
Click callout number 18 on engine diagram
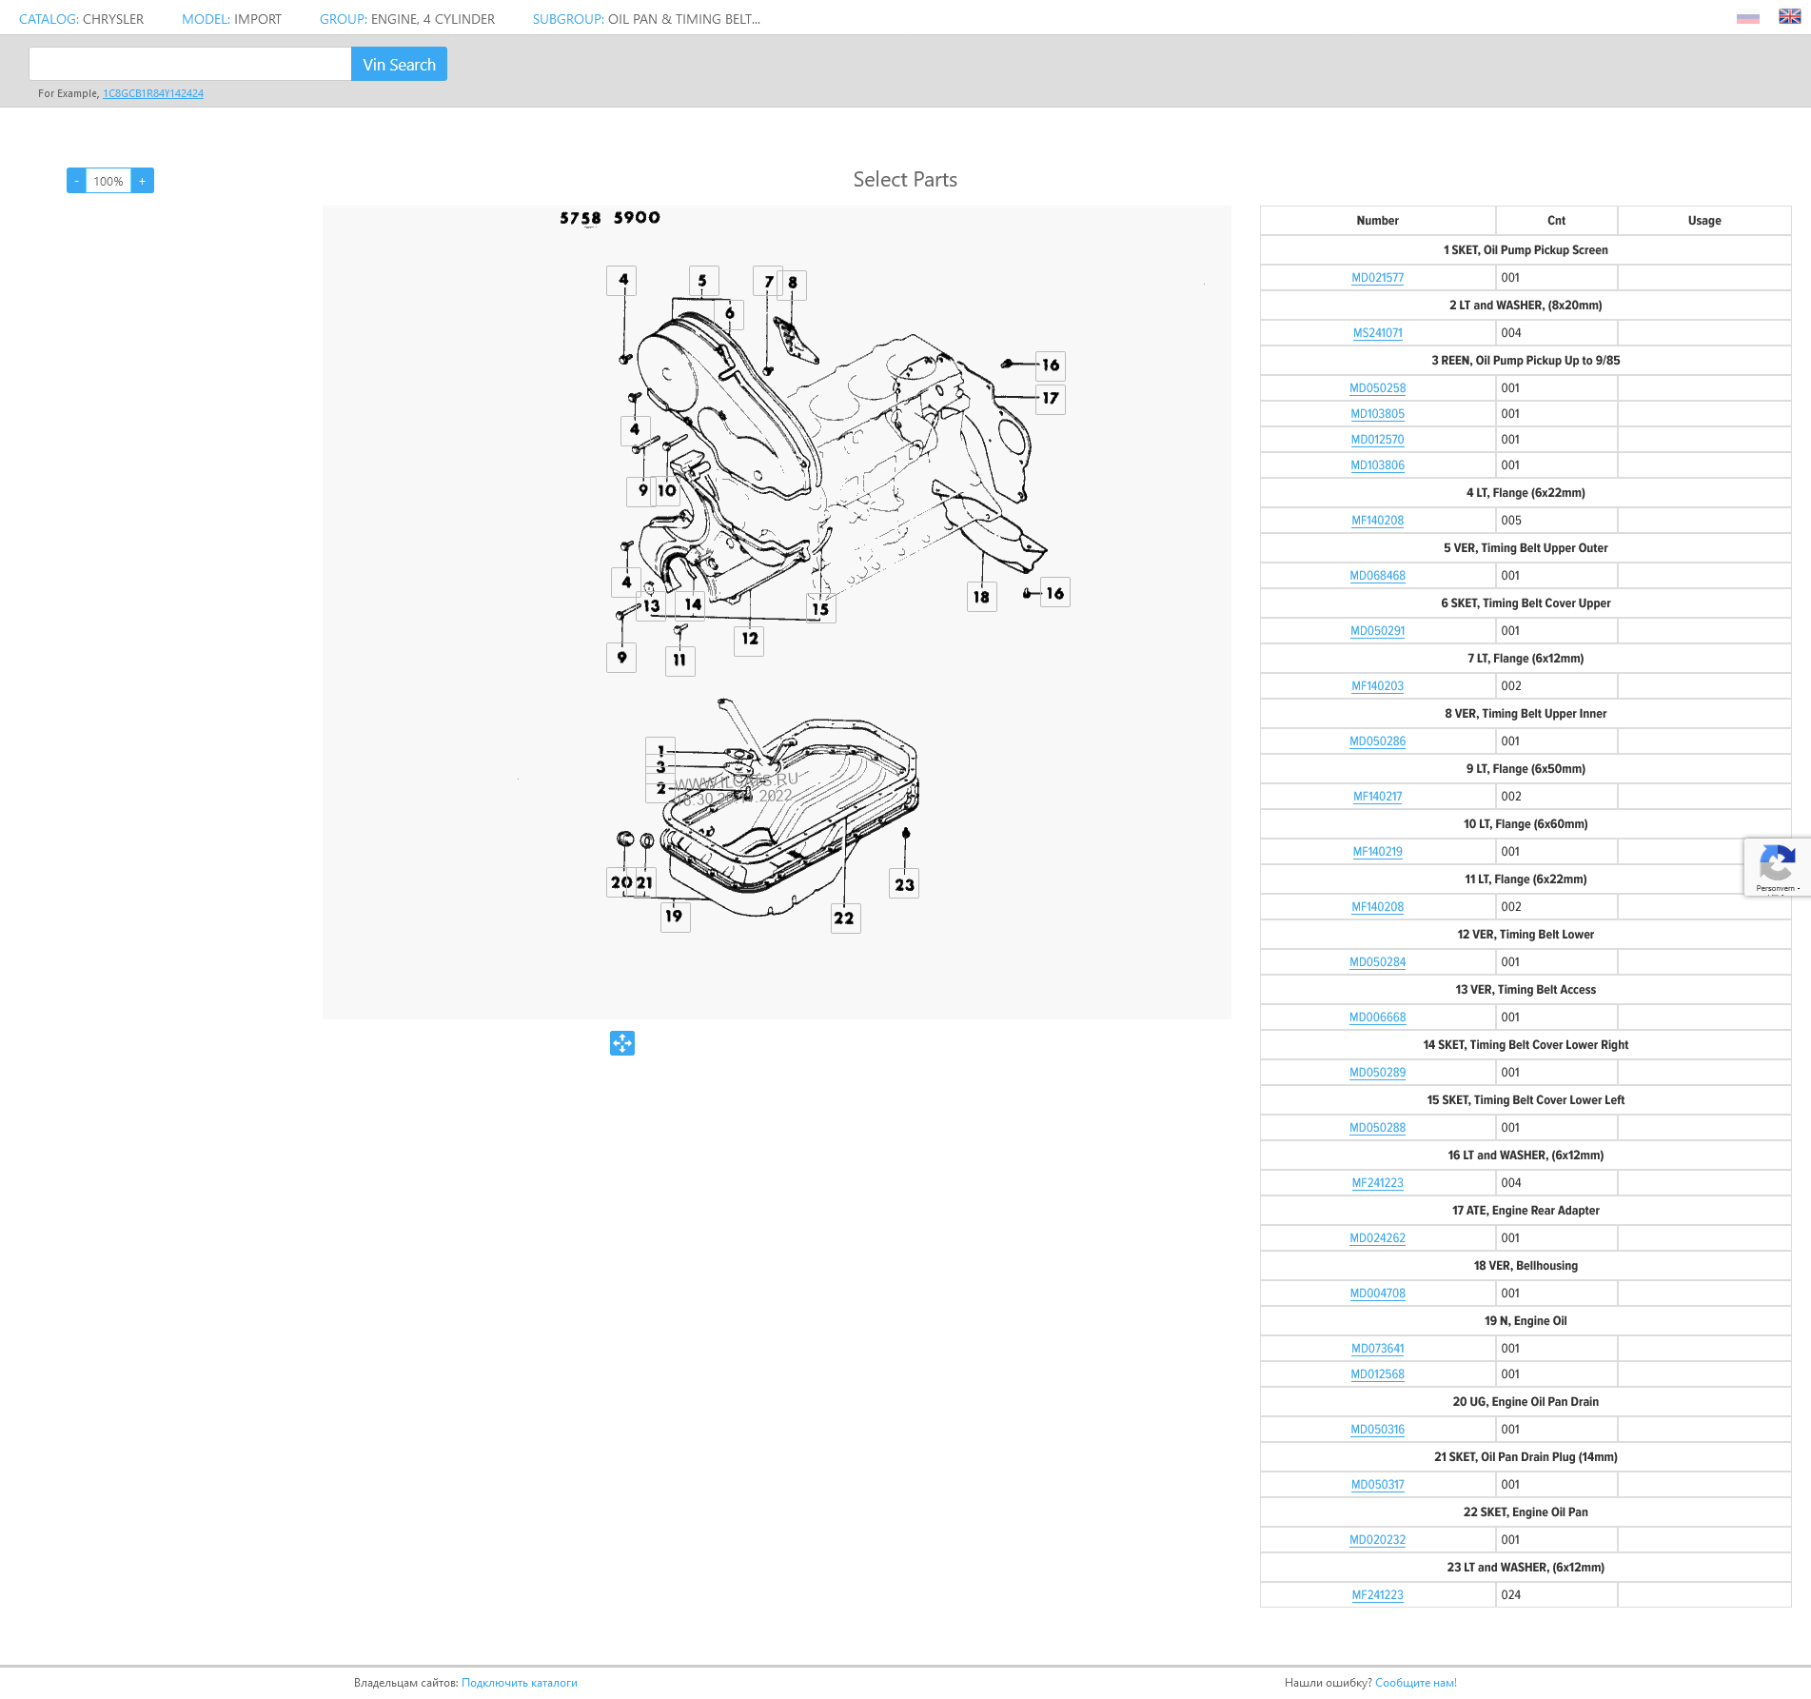point(981,597)
